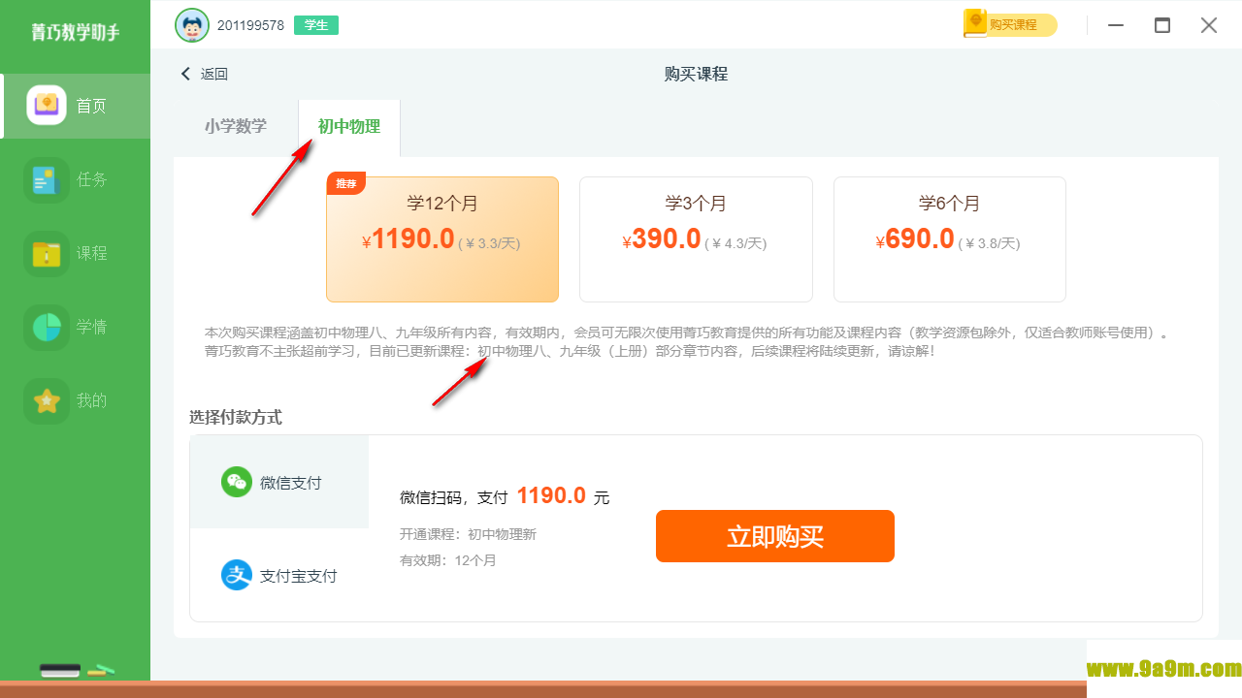Viewport: 1242px width, 698px height.
Task: Choose the 学3个月 plan for ¥390.0
Action: click(696, 239)
